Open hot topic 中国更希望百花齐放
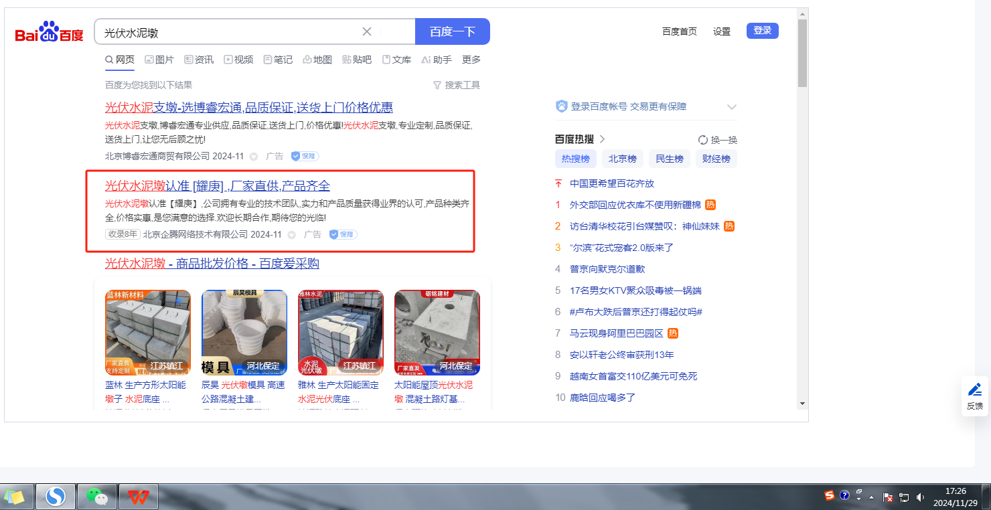The width and height of the screenshot is (991, 510). pyautogui.click(x=612, y=183)
